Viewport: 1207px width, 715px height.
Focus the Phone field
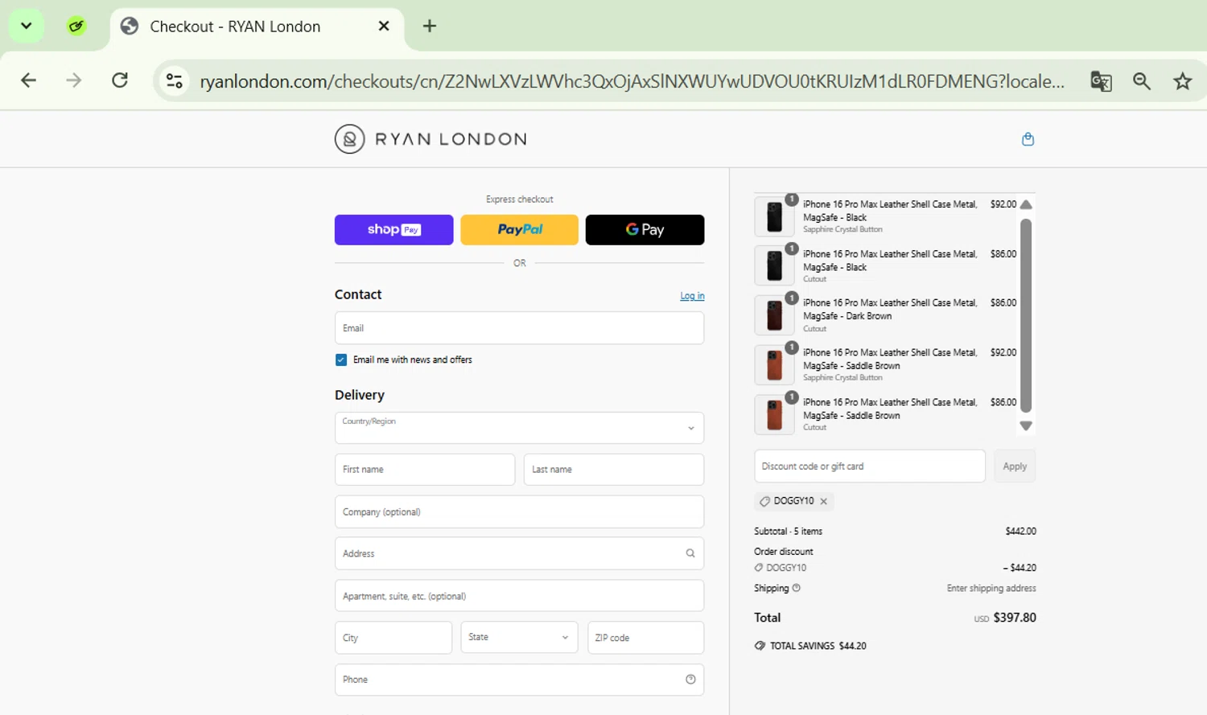click(x=520, y=680)
